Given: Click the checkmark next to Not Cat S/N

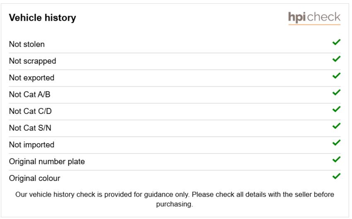Looking at the screenshot, I should click(x=337, y=126).
